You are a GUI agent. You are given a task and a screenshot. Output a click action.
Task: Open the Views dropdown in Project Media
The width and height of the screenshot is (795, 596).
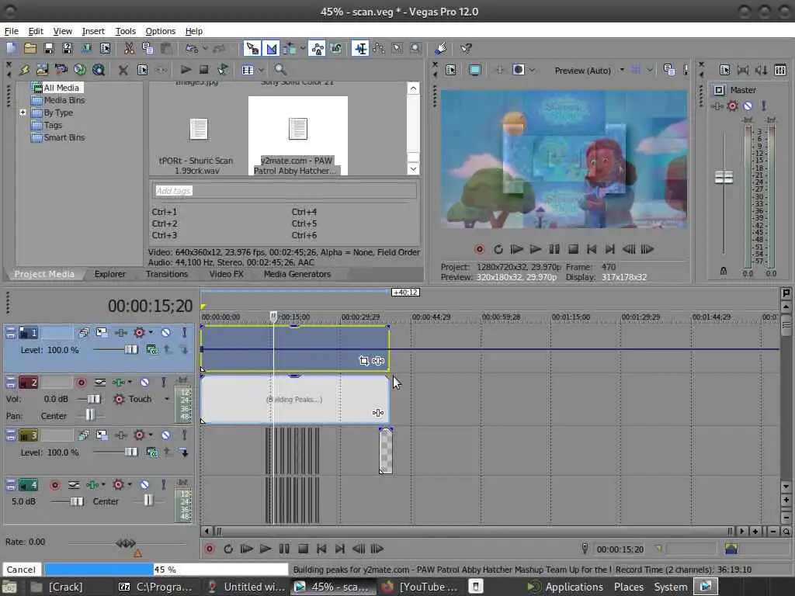[x=261, y=70]
